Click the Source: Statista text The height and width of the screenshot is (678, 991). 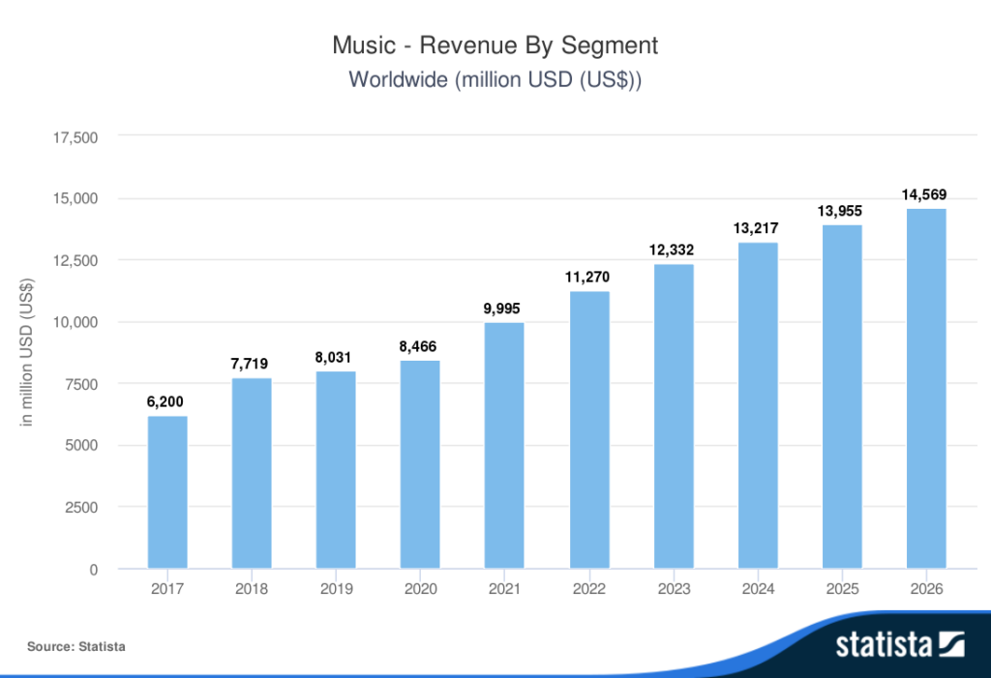click(x=75, y=646)
